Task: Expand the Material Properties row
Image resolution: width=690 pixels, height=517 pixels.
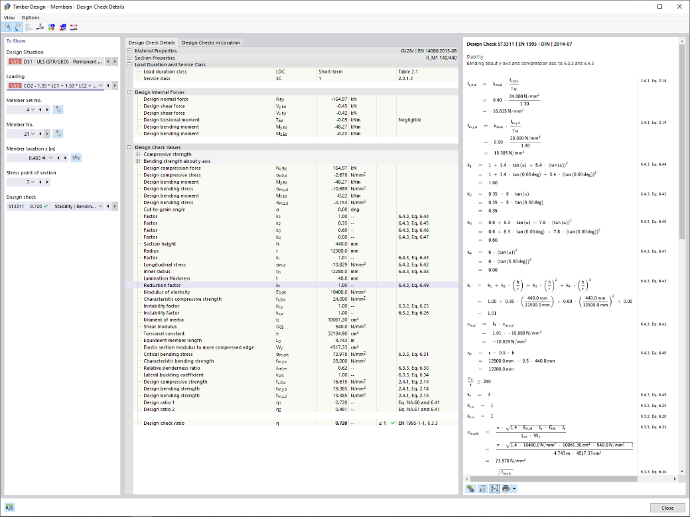Action: click(129, 50)
